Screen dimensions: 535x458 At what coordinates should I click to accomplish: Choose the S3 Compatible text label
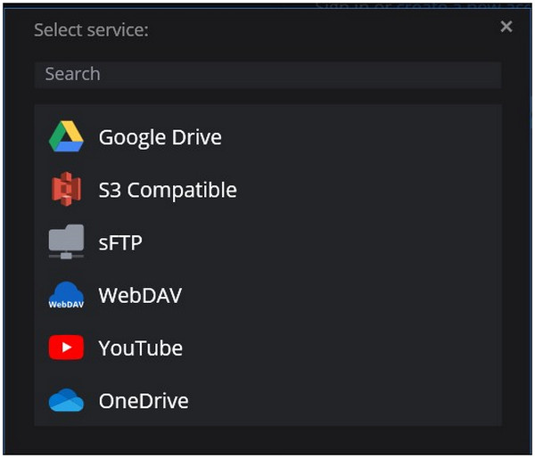[x=168, y=190]
